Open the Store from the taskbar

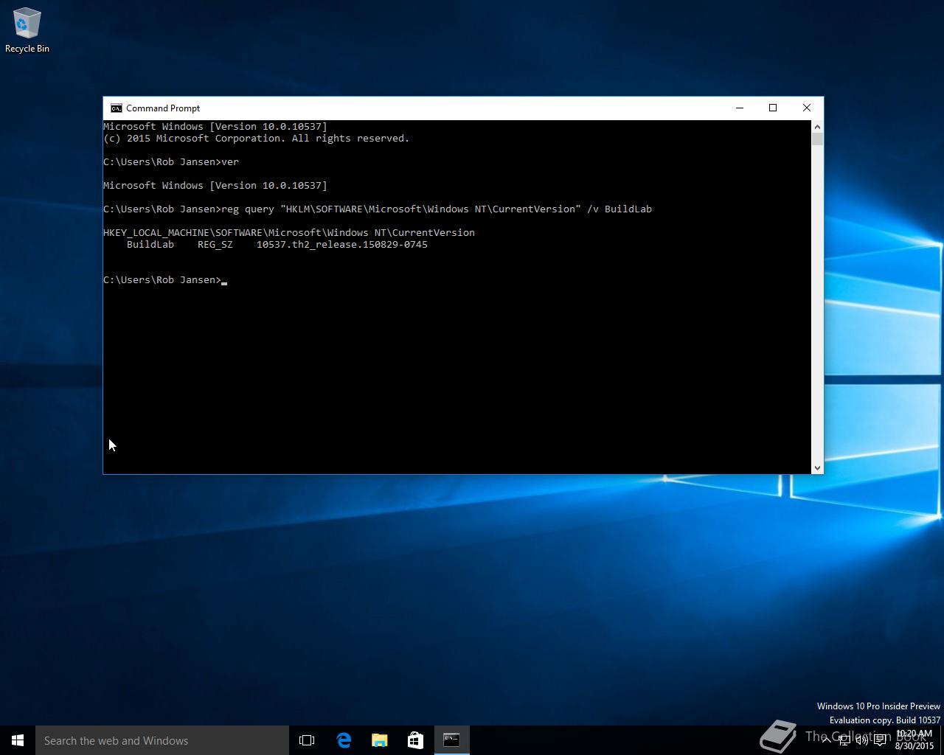click(x=415, y=740)
